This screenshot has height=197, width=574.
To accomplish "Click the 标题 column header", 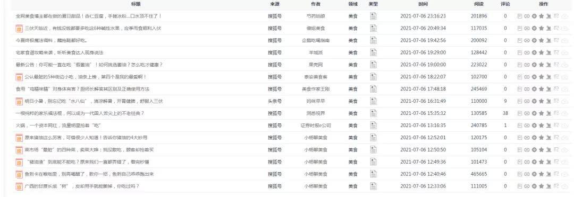I will [136, 4].
